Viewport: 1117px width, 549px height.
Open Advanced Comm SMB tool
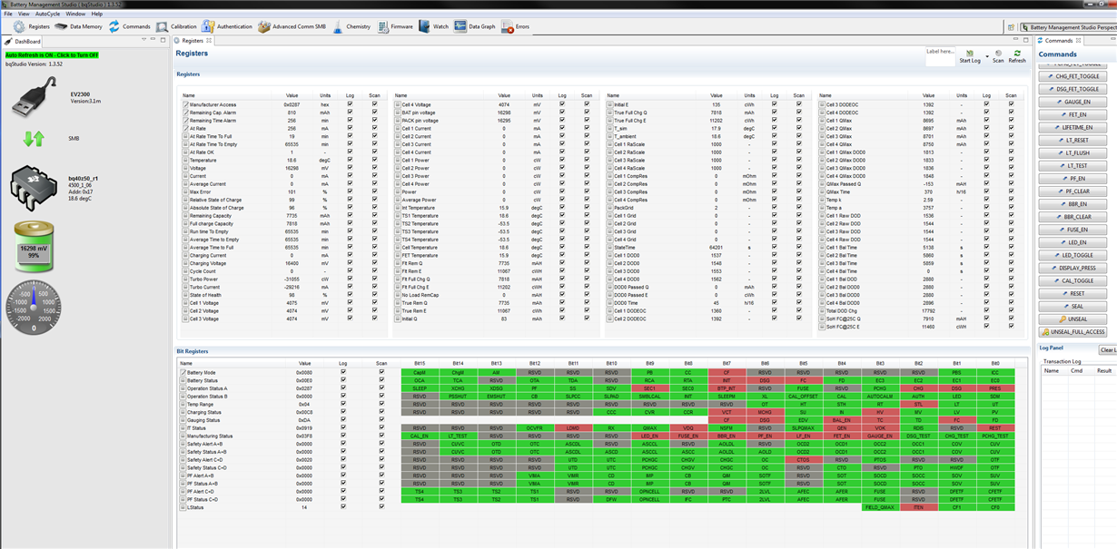coord(292,26)
